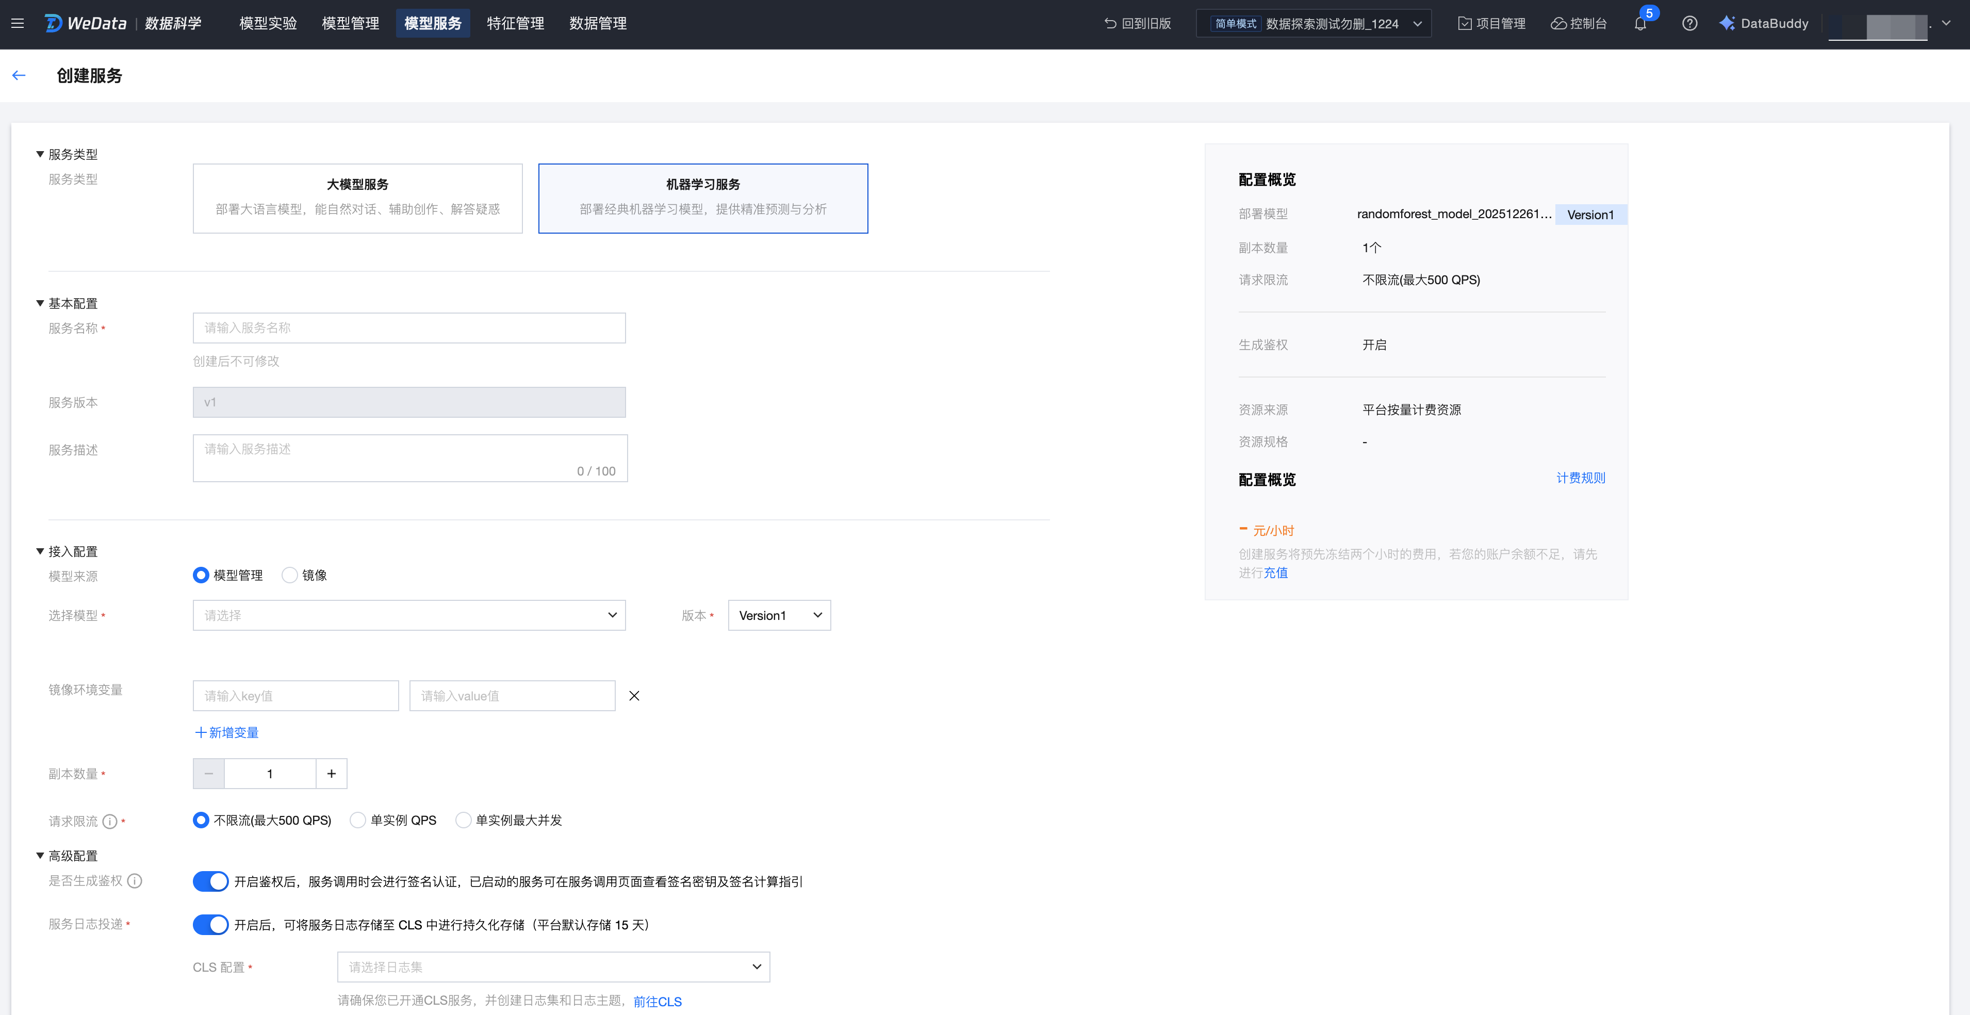The height and width of the screenshot is (1015, 1970).
Task: Switch to the 特征管理 top tab
Action: pyautogui.click(x=515, y=24)
